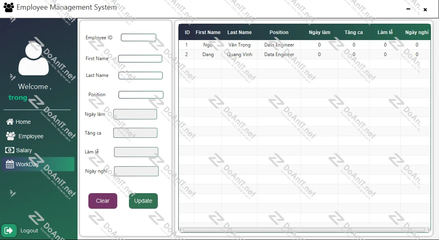Open the Salary menu item
This screenshot has height=240, width=439.
[x=24, y=150]
